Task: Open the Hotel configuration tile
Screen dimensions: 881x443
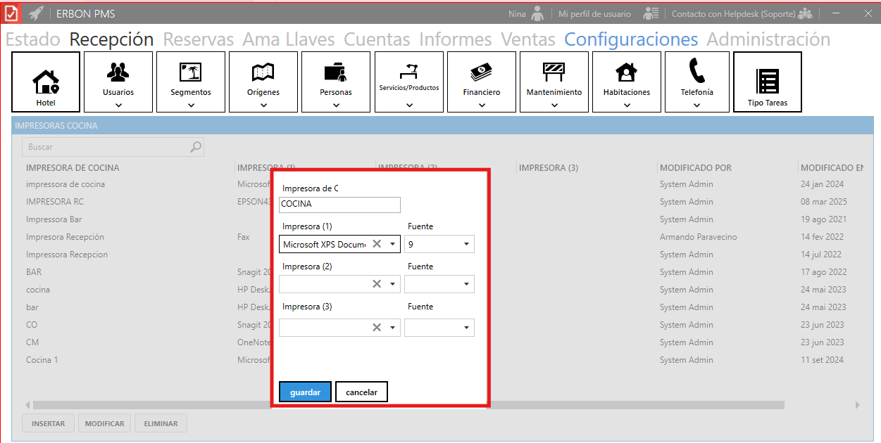Action: (46, 82)
